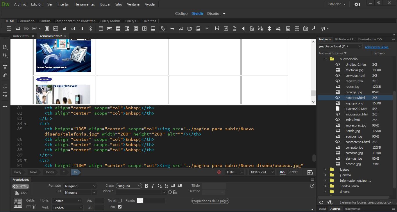397x212 pixels.
Task: Click the Propiedades de la página button
Action: (210, 201)
